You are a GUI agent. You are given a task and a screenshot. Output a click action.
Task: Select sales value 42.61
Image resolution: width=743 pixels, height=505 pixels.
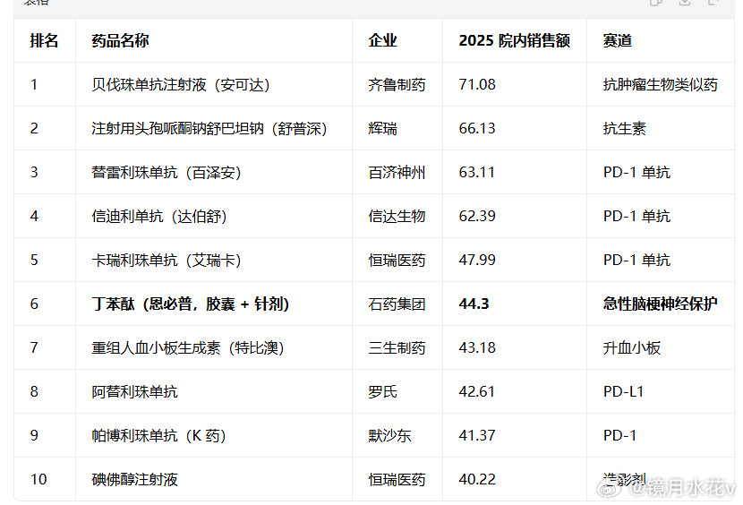[x=477, y=392]
